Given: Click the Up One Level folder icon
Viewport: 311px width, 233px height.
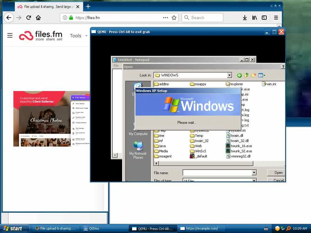Looking at the screenshot, I should coord(246,75).
